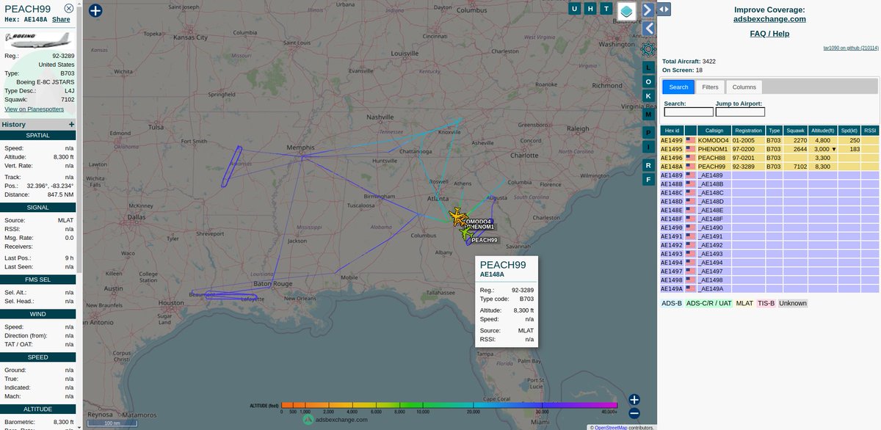Toggle the R map option button
This screenshot has height=430, width=881.
tap(648, 165)
